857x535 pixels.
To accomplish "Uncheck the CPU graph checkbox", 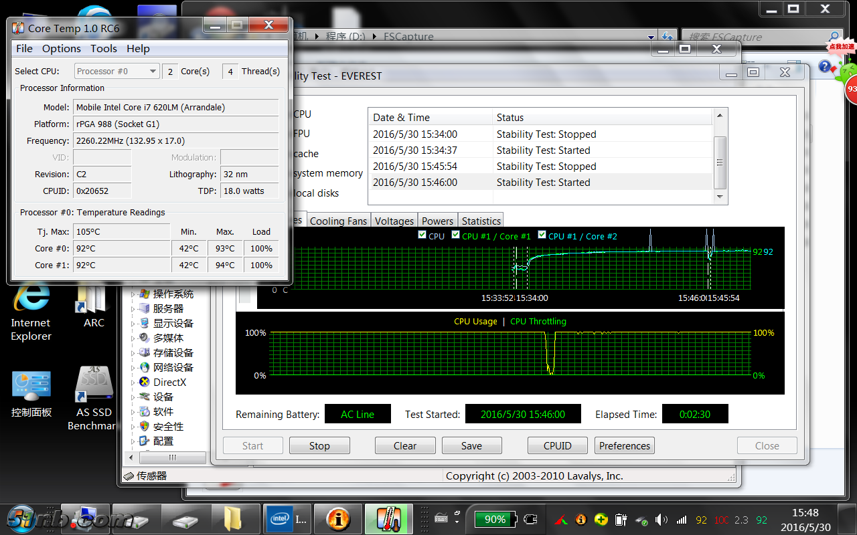I will [422, 235].
